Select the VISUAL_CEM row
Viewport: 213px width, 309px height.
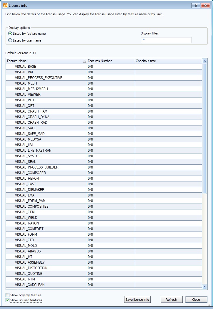(104, 212)
